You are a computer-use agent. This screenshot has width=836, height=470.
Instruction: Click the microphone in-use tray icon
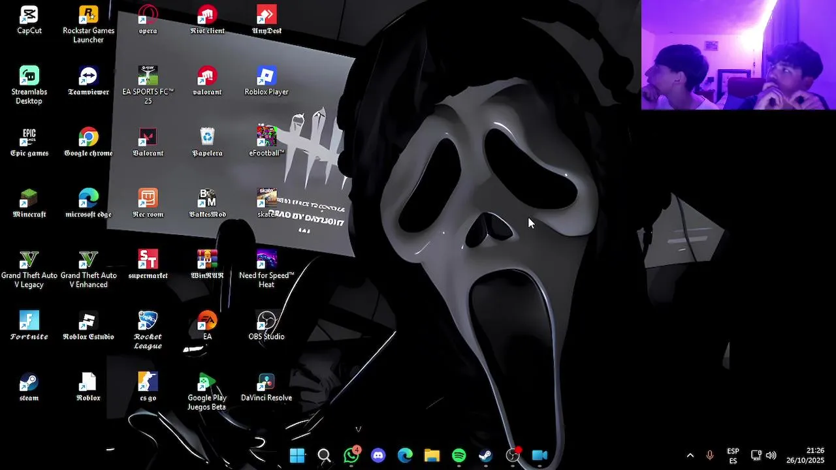(x=710, y=456)
